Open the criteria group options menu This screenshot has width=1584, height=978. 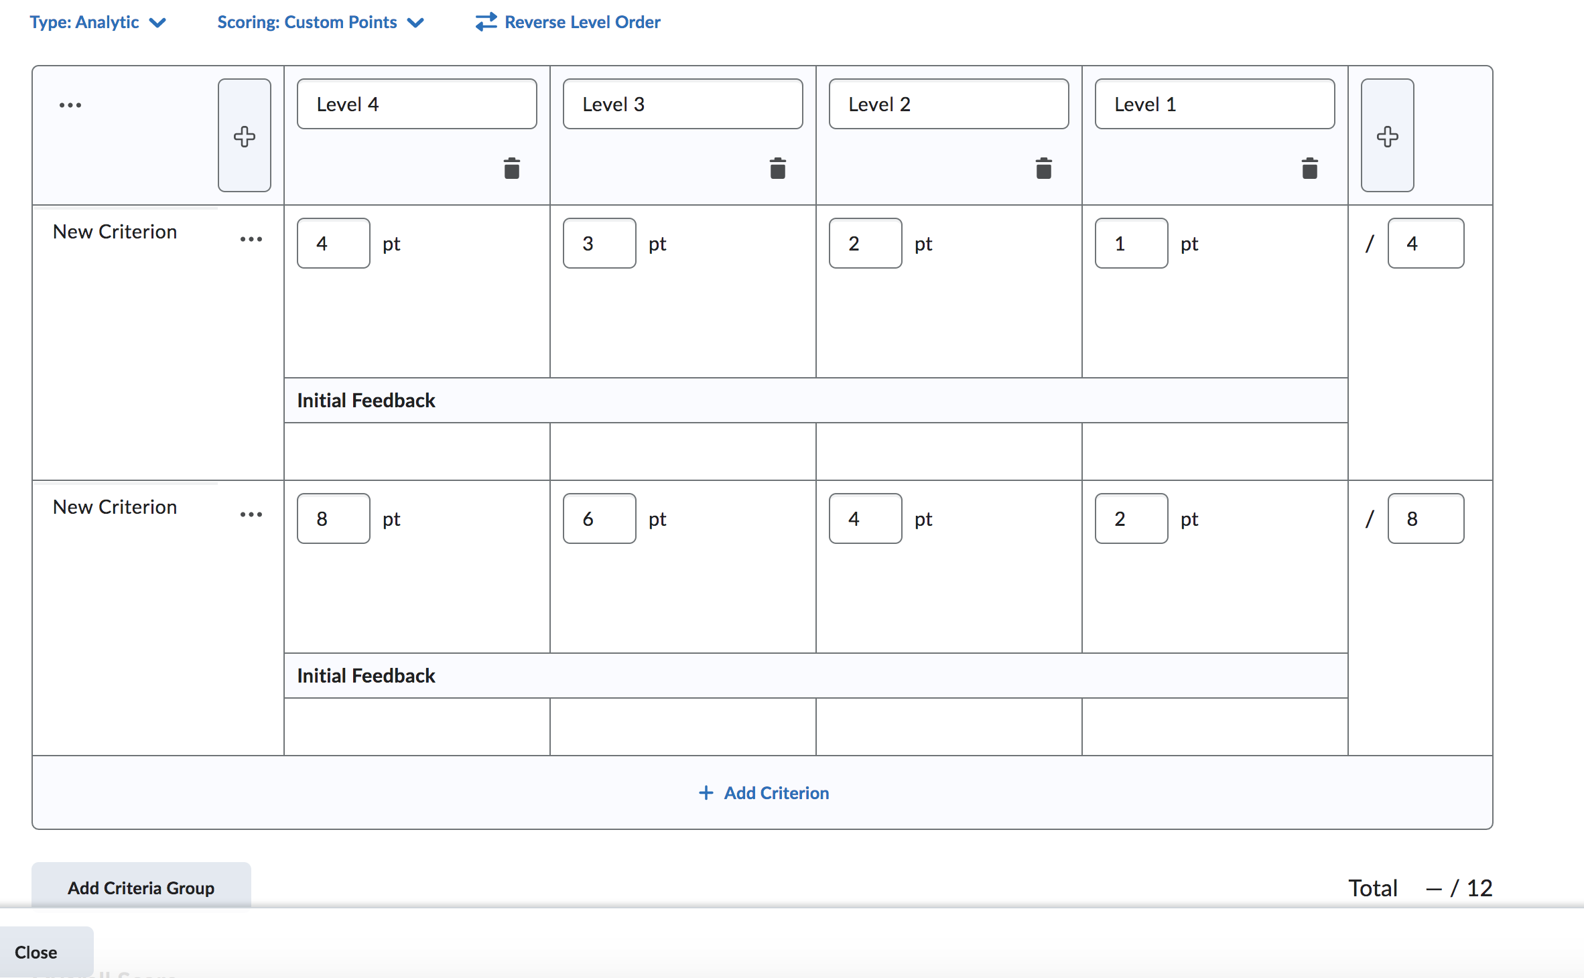[70, 104]
